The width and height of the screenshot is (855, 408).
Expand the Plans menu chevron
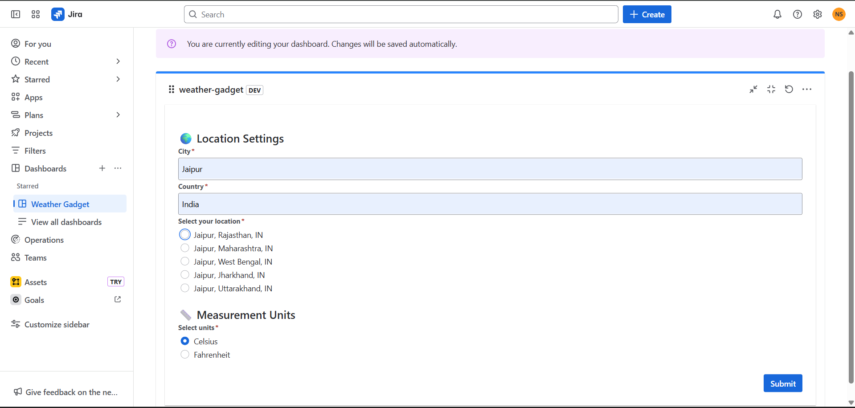coord(118,114)
